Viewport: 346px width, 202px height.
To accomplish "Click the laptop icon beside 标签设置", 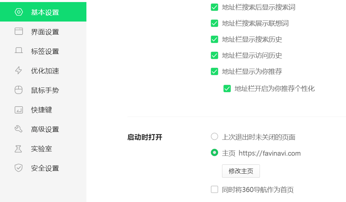I will pos(18,51).
